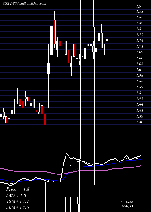Click the peak of the white MACD line
This screenshot has height=212, width=151.
[66, 153]
